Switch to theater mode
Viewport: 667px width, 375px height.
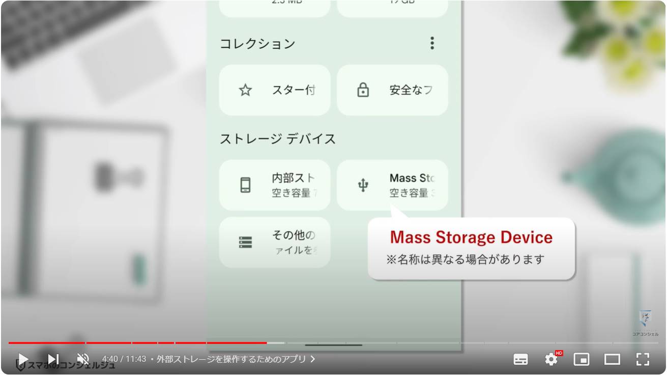[612, 359]
